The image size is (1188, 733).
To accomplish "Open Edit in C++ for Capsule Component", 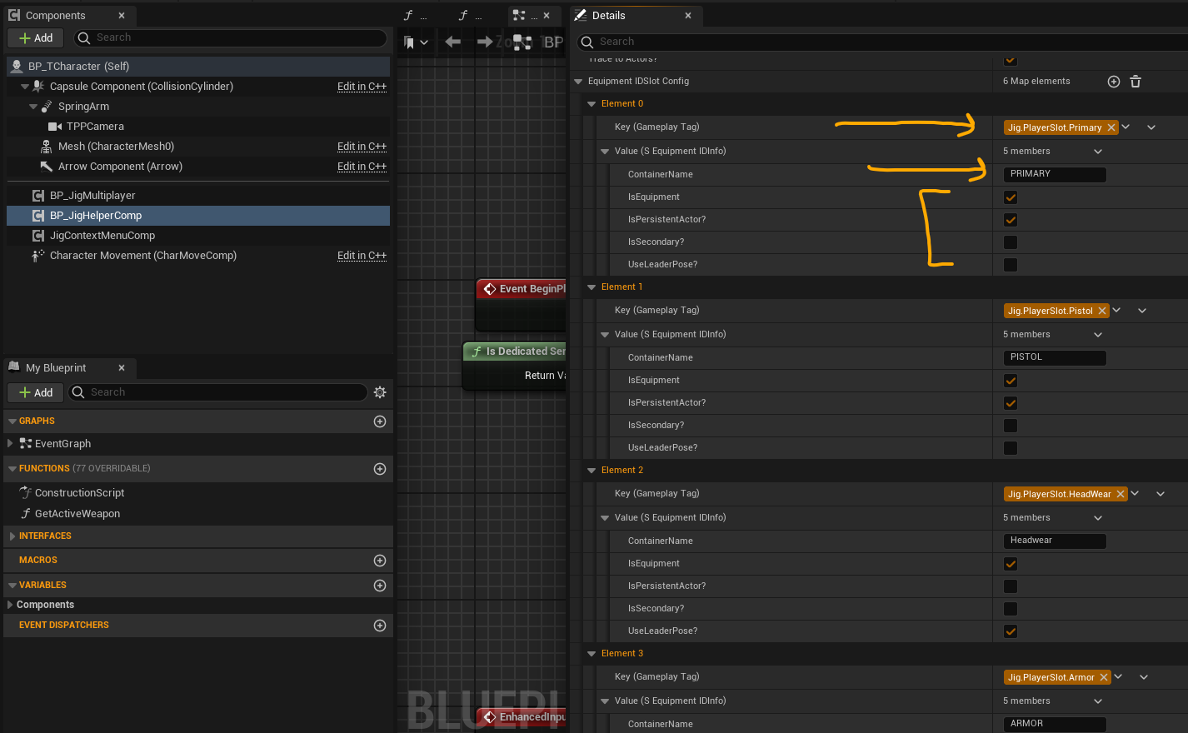I will (x=362, y=87).
